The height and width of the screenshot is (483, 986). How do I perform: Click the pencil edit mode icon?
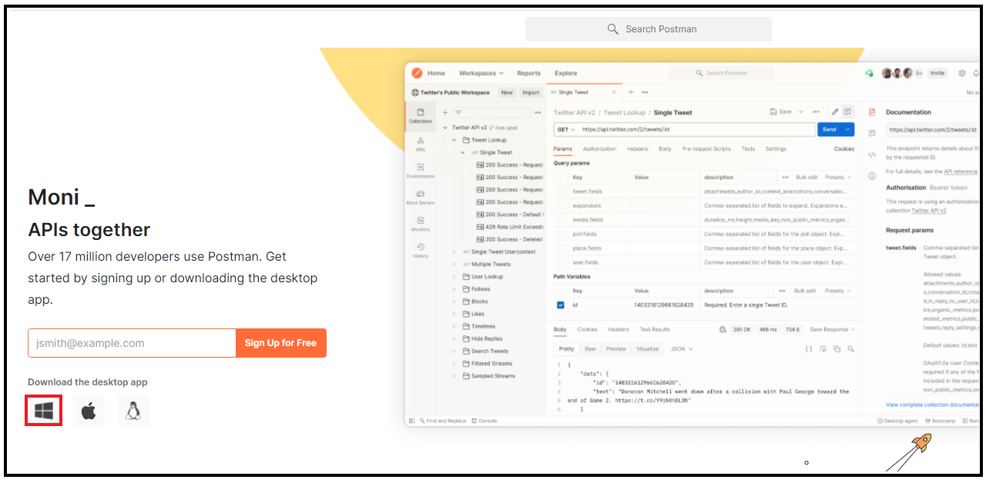click(834, 112)
